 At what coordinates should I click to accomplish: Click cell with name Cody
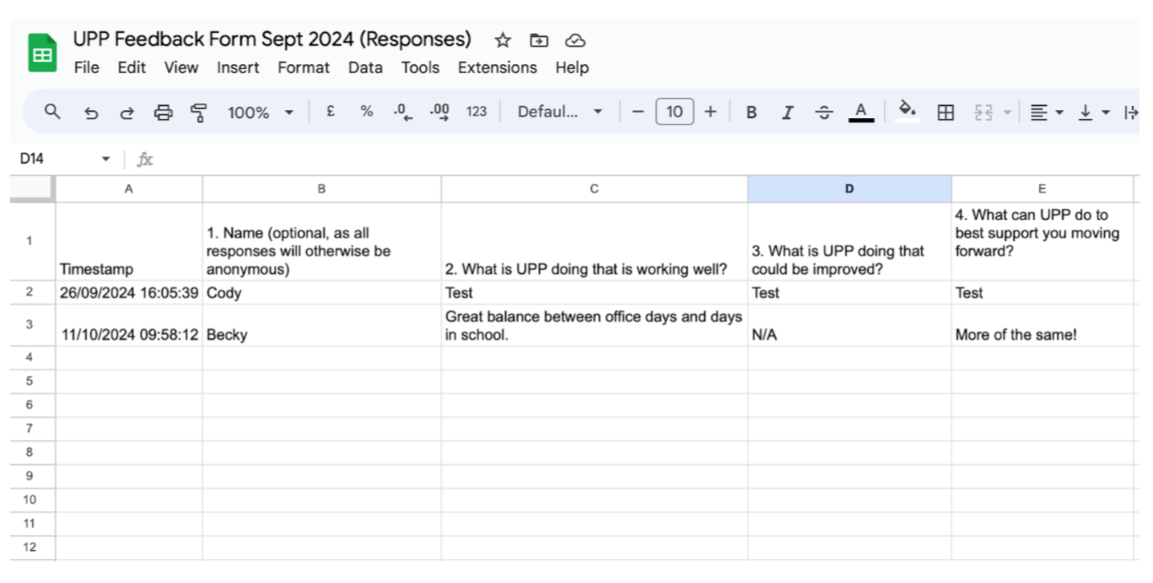tap(322, 292)
